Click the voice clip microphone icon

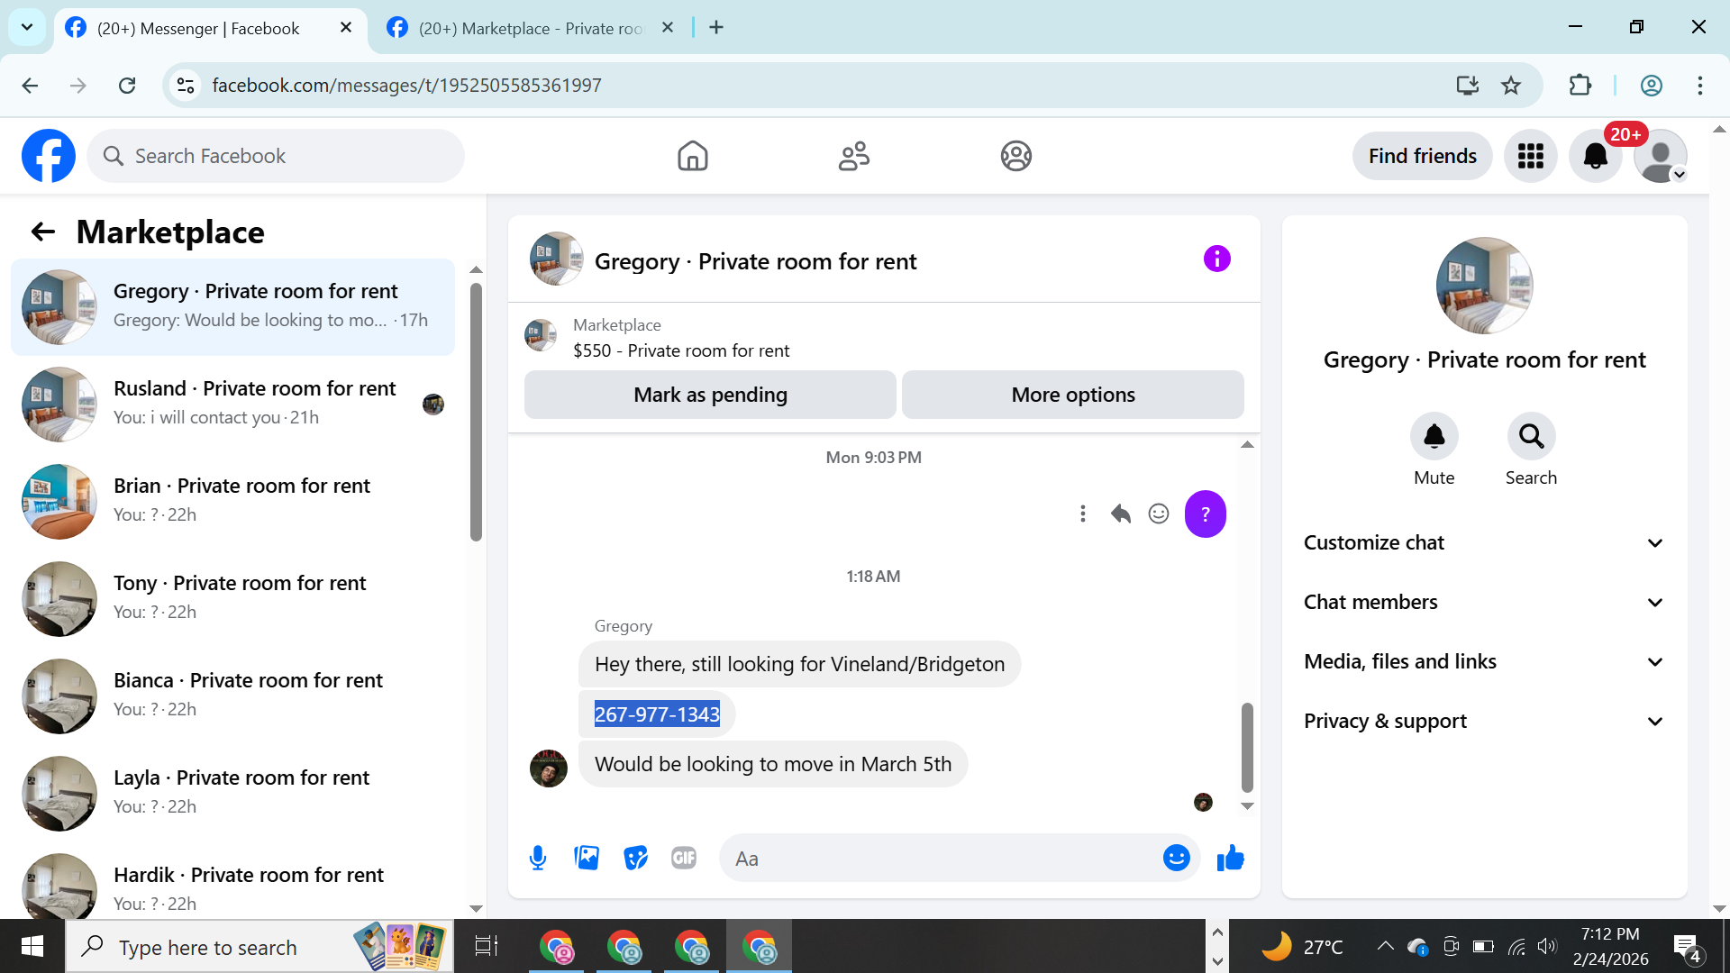(538, 858)
